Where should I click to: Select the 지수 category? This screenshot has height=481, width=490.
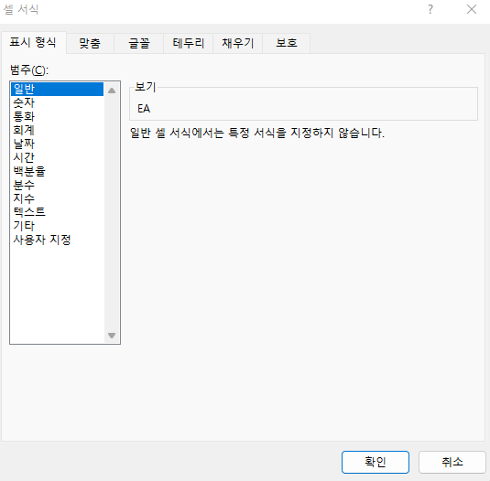[x=57, y=198]
